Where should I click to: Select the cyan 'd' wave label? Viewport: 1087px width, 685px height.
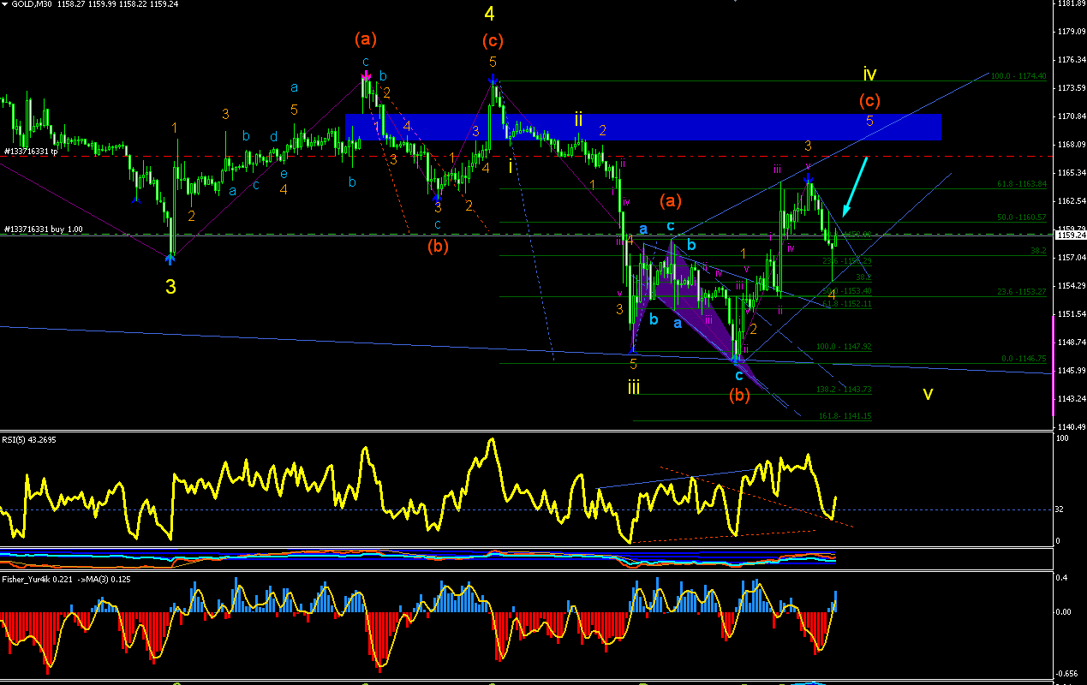274,137
